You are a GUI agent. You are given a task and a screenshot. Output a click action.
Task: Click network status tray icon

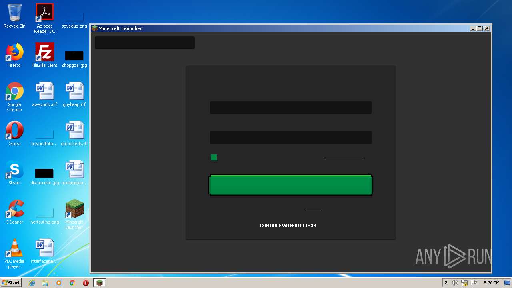point(464,283)
